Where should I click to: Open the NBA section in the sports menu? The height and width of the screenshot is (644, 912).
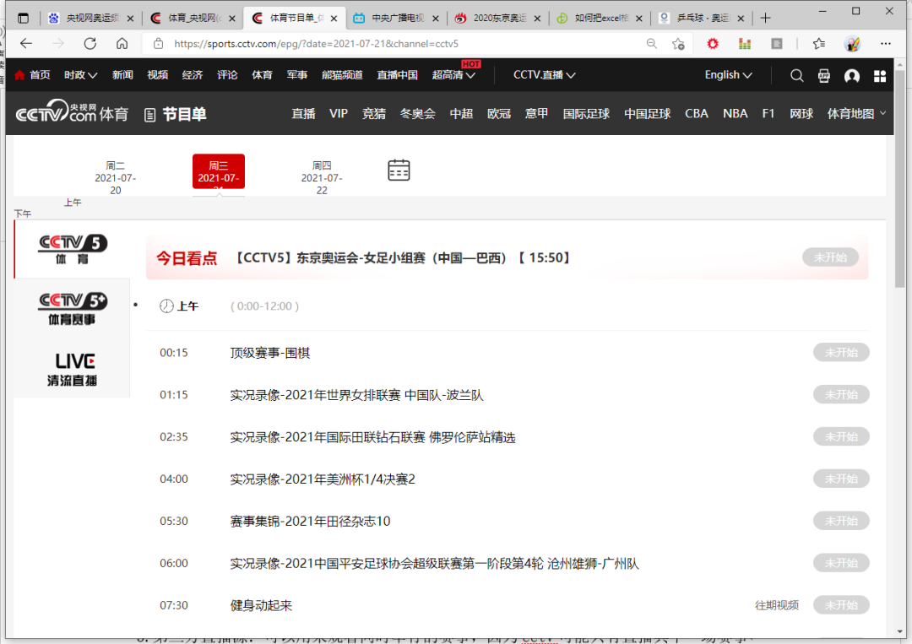click(735, 113)
